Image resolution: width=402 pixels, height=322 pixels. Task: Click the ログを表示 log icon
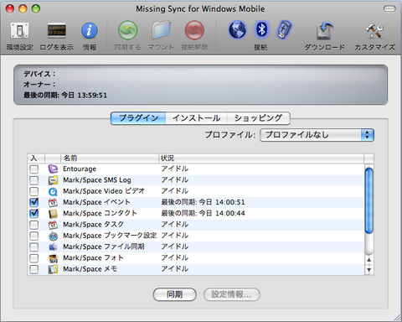coord(57,30)
